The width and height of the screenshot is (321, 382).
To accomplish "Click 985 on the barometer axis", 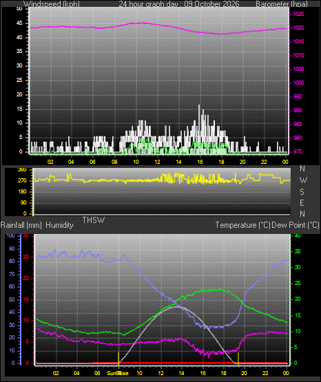I will pos(298,125).
